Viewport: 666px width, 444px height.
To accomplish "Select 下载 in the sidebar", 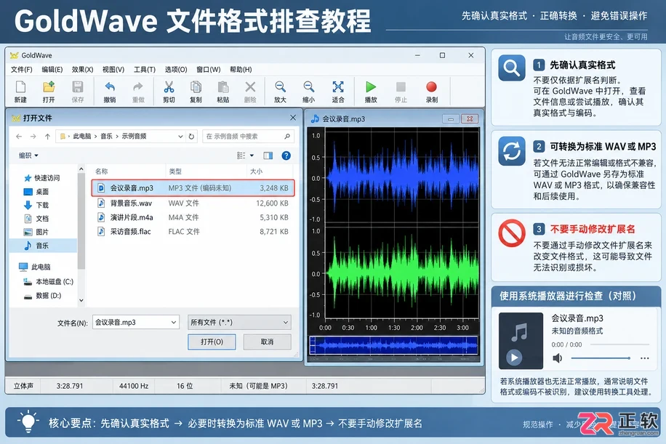I will (x=36, y=205).
